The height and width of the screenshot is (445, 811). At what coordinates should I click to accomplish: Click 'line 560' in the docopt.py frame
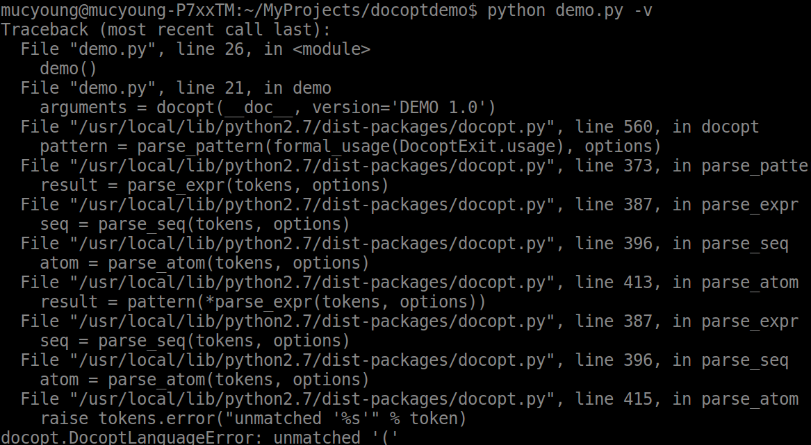(619, 127)
